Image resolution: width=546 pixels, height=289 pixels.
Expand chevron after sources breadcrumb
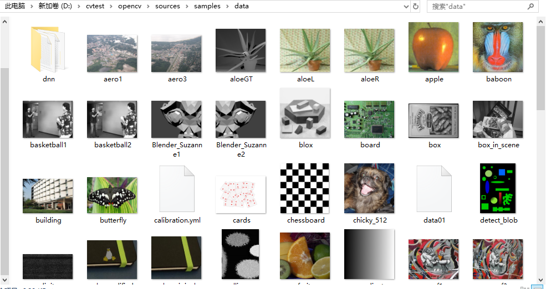[x=187, y=6]
